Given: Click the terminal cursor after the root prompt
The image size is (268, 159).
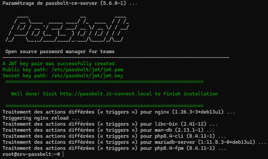Looking at the screenshot, I should coord(63,154).
